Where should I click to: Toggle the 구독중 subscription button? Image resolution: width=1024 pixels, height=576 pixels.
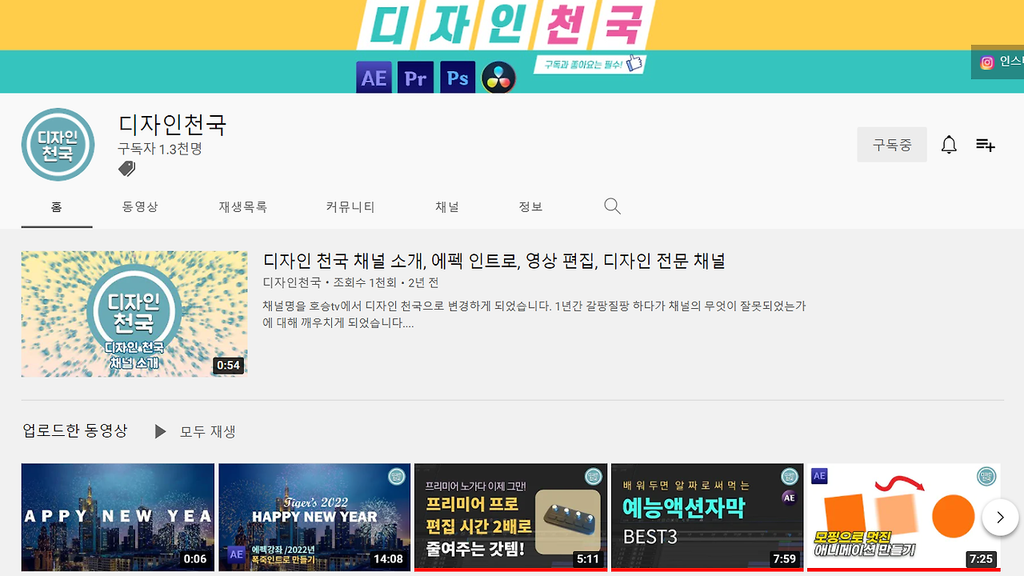click(892, 145)
